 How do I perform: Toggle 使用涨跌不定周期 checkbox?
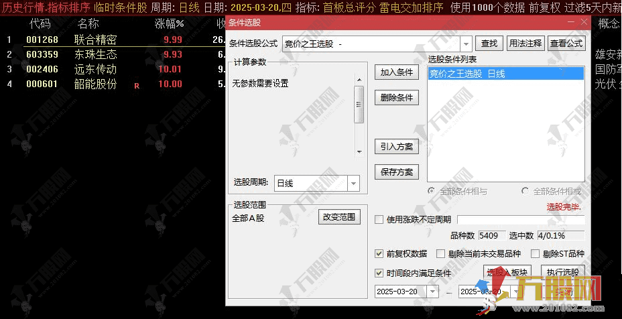[x=379, y=220]
